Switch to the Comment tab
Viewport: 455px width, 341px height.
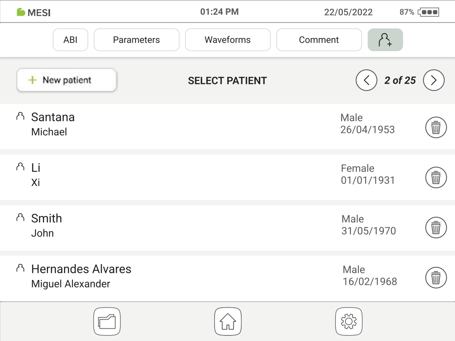(x=319, y=40)
